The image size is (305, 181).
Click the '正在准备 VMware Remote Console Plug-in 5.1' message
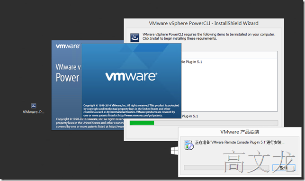[x=240, y=142]
